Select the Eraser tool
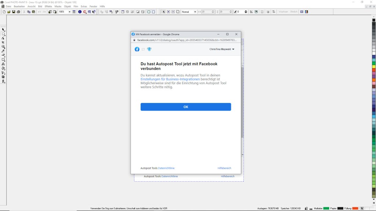The height and width of the screenshot is (211, 376). [x=3, y=55]
